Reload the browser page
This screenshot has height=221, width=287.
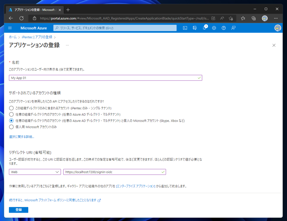22,18
